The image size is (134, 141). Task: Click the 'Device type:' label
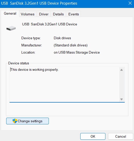coord(31,38)
